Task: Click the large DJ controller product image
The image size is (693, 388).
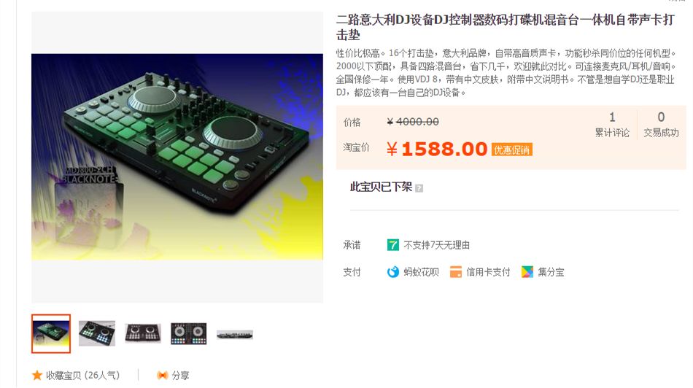Action: click(x=177, y=157)
